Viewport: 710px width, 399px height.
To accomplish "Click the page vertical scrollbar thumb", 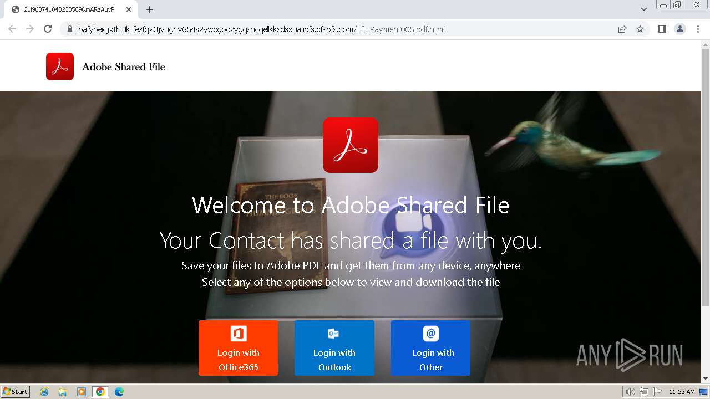I will click(706, 177).
